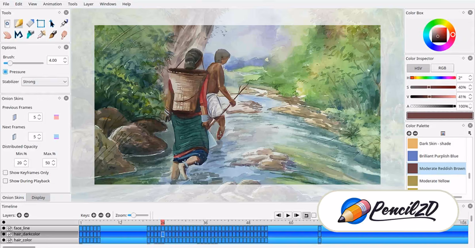Viewport: 475px width, 248px height.
Task: Change next frames count stepper
Action: [39, 137]
